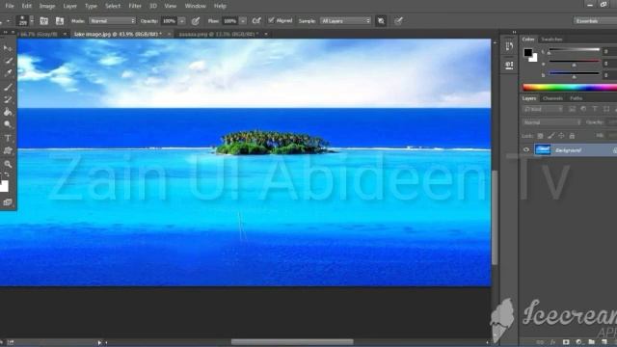Open the Image menu
Screen dimensions: 617x347
tap(47, 6)
